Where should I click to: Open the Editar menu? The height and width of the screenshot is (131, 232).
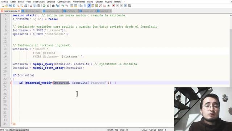13,1
